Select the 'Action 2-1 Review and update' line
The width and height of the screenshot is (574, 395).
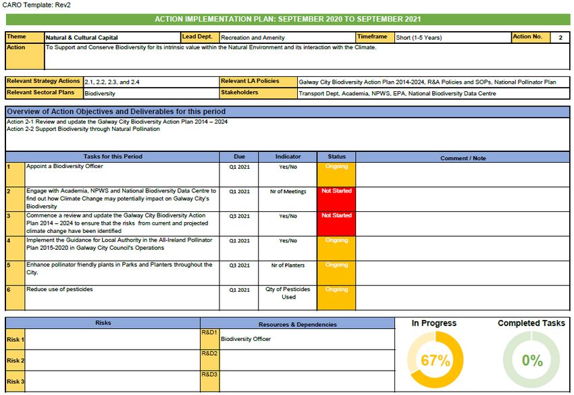tap(117, 122)
